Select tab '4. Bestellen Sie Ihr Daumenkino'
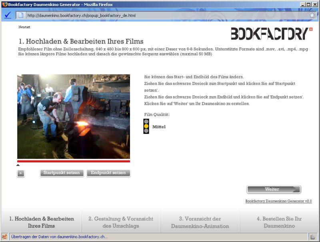This screenshot has width=320, height=242. click(x=279, y=222)
